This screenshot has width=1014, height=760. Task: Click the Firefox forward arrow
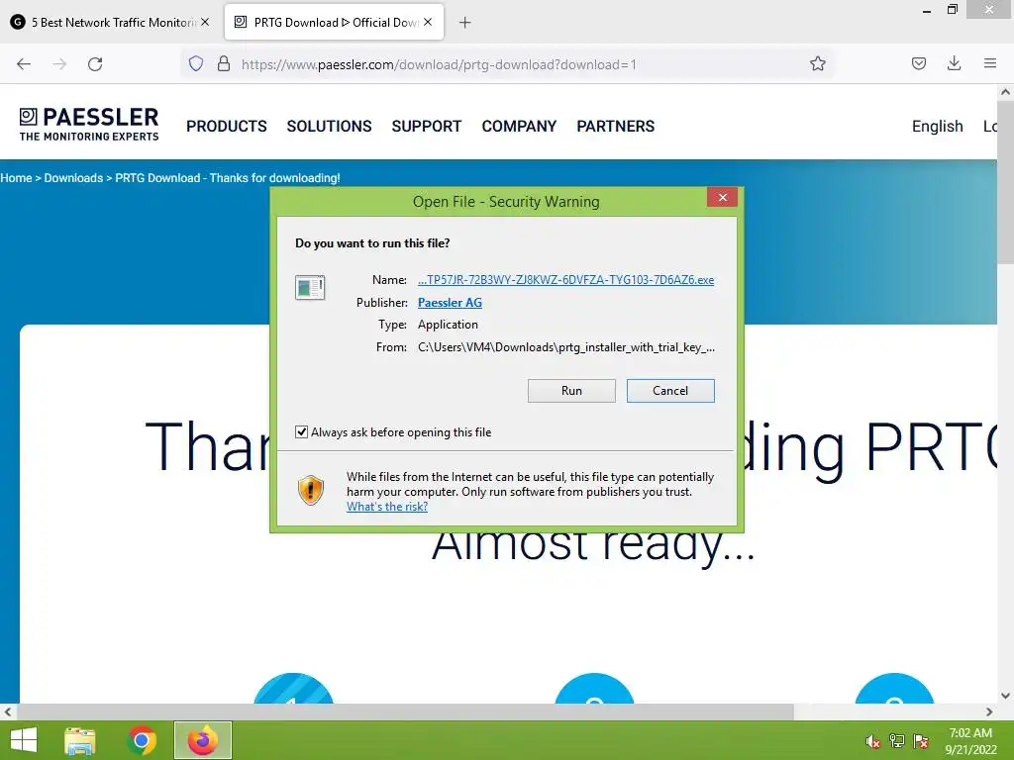coord(59,64)
